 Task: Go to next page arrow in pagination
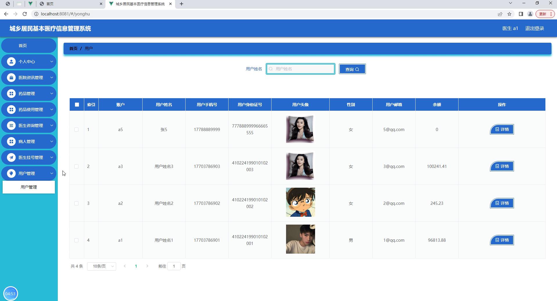[147, 266]
